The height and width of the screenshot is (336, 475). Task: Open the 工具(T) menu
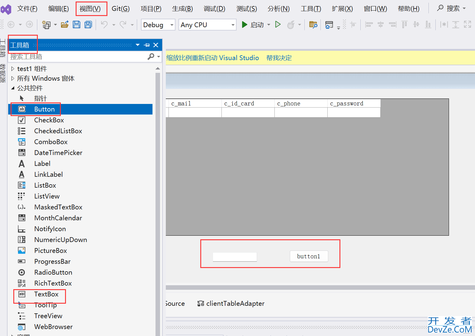(311, 8)
